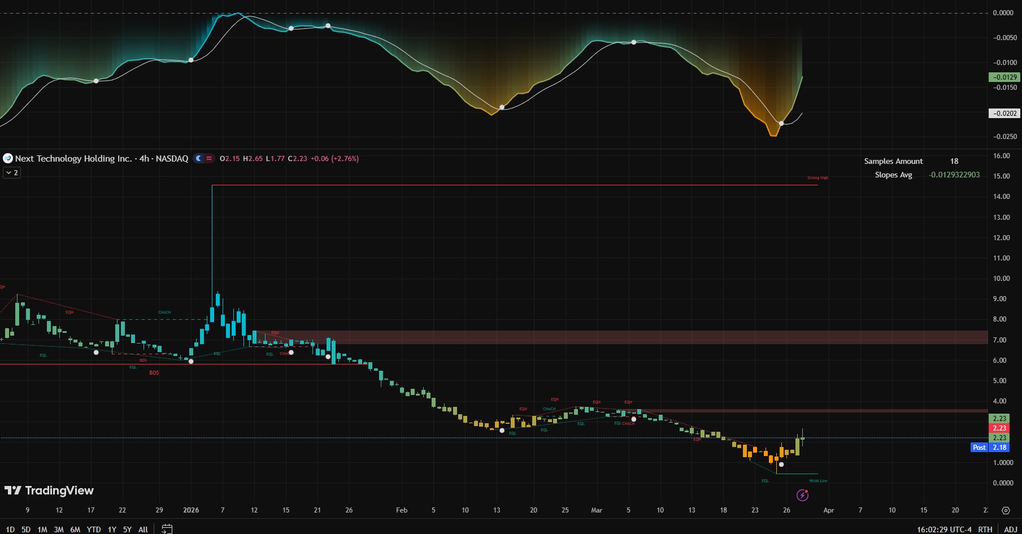
Task: Open the Next Technology Holding Inc. symbol title
Action: pyautogui.click(x=73, y=159)
